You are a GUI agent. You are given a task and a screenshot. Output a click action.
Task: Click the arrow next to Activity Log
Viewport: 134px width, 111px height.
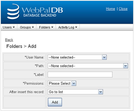(76, 27)
